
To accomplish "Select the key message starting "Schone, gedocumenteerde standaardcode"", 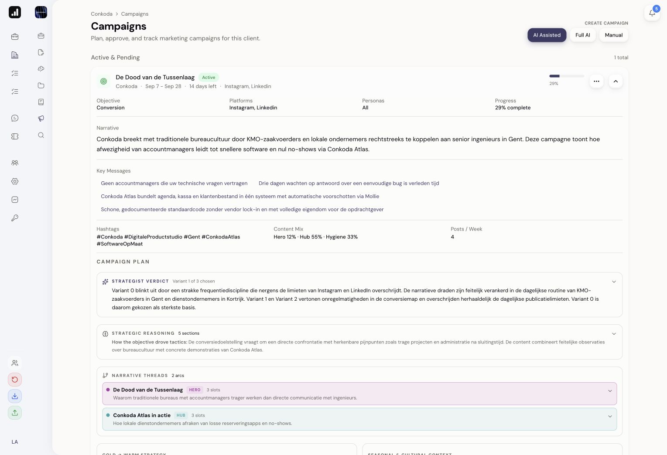I will pos(242,210).
